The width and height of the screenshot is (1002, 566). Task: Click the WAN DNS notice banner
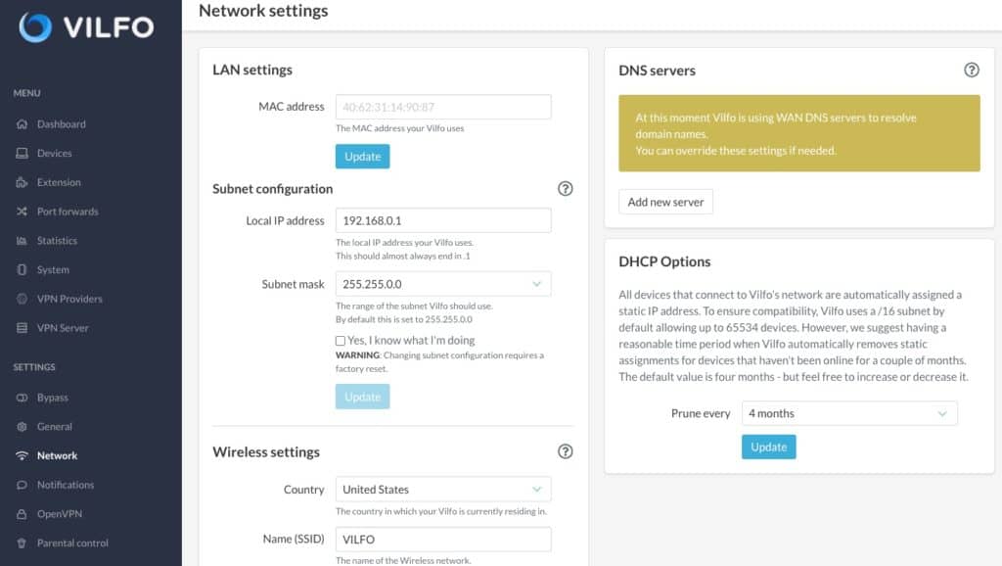[798, 133]
